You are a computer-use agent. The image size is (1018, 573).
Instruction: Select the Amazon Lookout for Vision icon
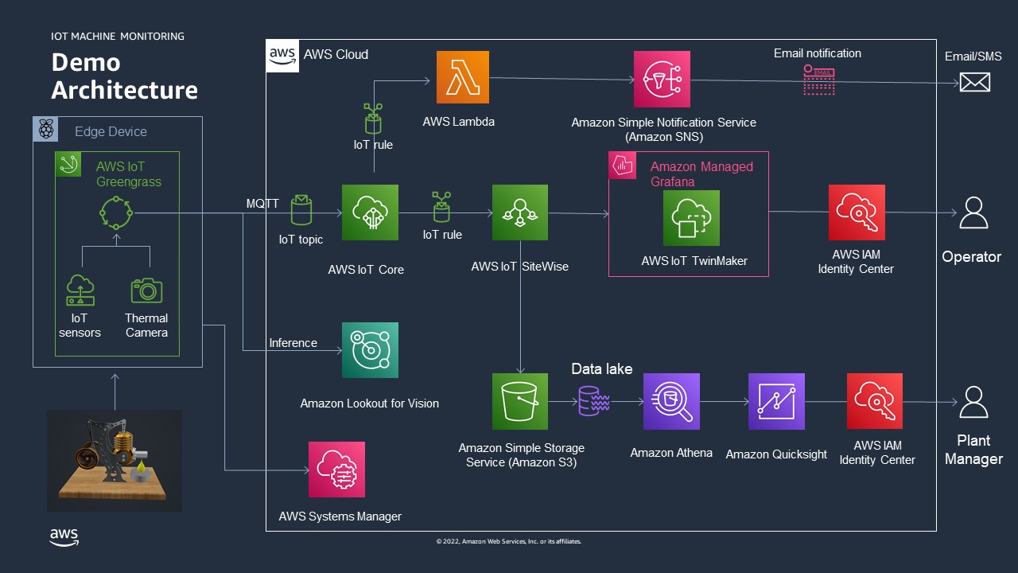370,350
